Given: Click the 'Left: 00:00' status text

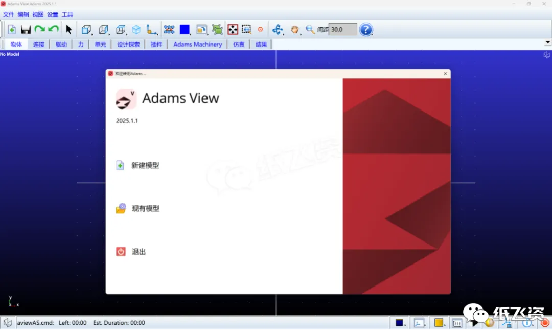Looking at the screenshot, I should [x=73, y=323].
